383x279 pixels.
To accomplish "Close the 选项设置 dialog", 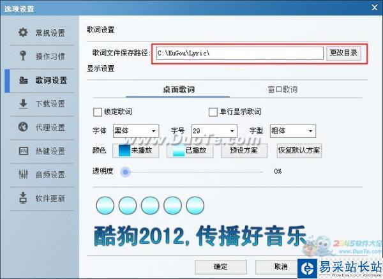I will [x=375, y=7].
